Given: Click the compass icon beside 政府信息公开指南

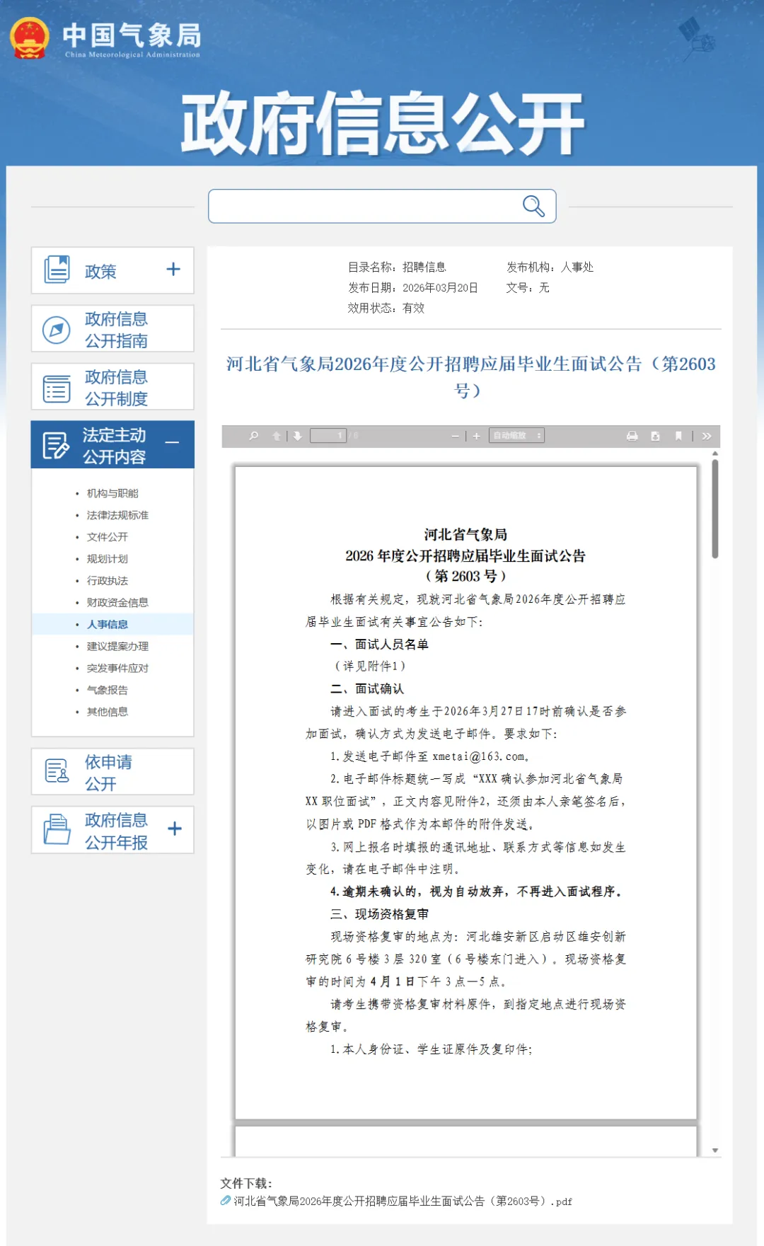Looking at the screenshot, I should coord(57,330).
